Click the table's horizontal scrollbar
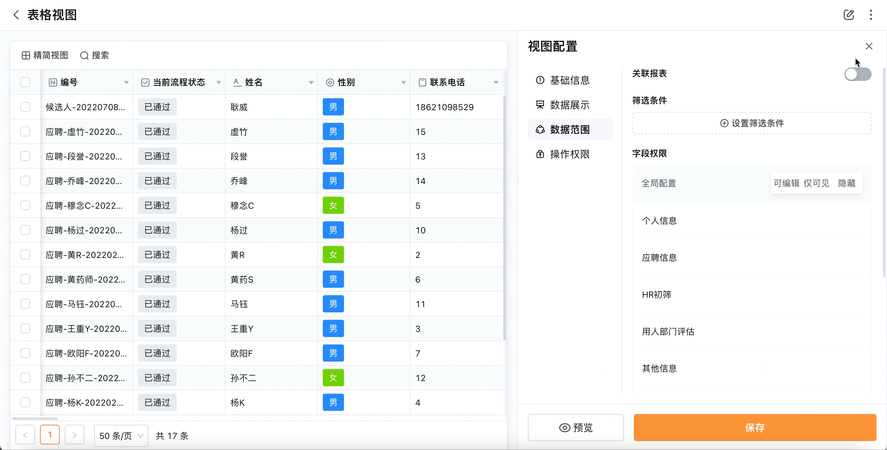Image resolution: width=887 pixels, height=450 pixels. 35,419
